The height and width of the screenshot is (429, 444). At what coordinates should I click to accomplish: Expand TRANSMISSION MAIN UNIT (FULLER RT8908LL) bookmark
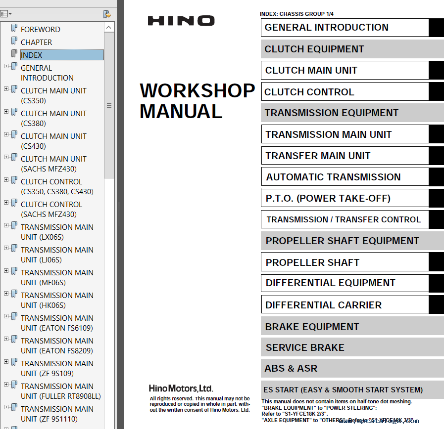point(6,385)
